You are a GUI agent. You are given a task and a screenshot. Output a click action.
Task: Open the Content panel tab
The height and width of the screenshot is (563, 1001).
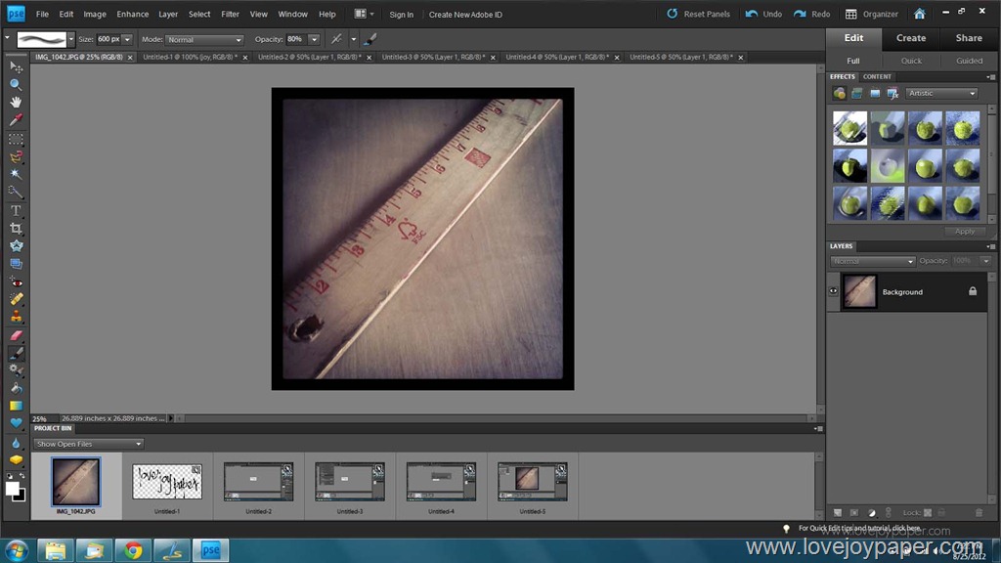point(877,76)
